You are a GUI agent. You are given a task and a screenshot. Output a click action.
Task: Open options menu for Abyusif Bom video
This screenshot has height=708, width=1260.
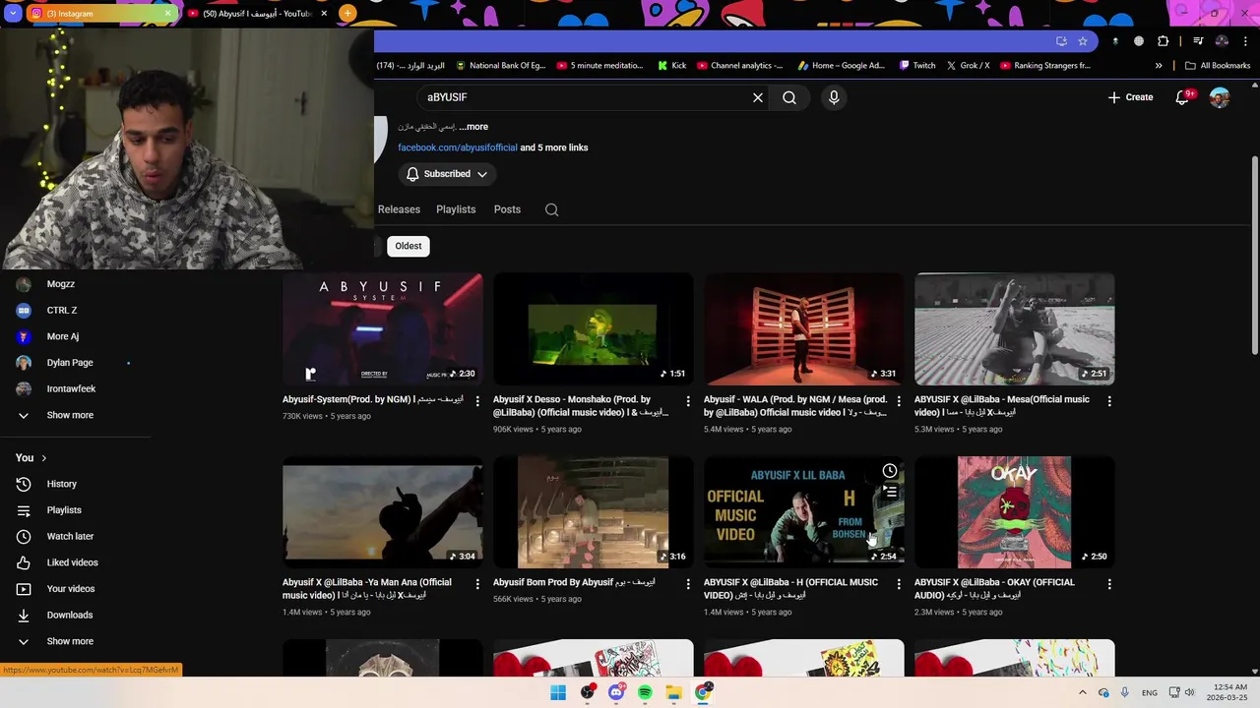tap(688, 584)
